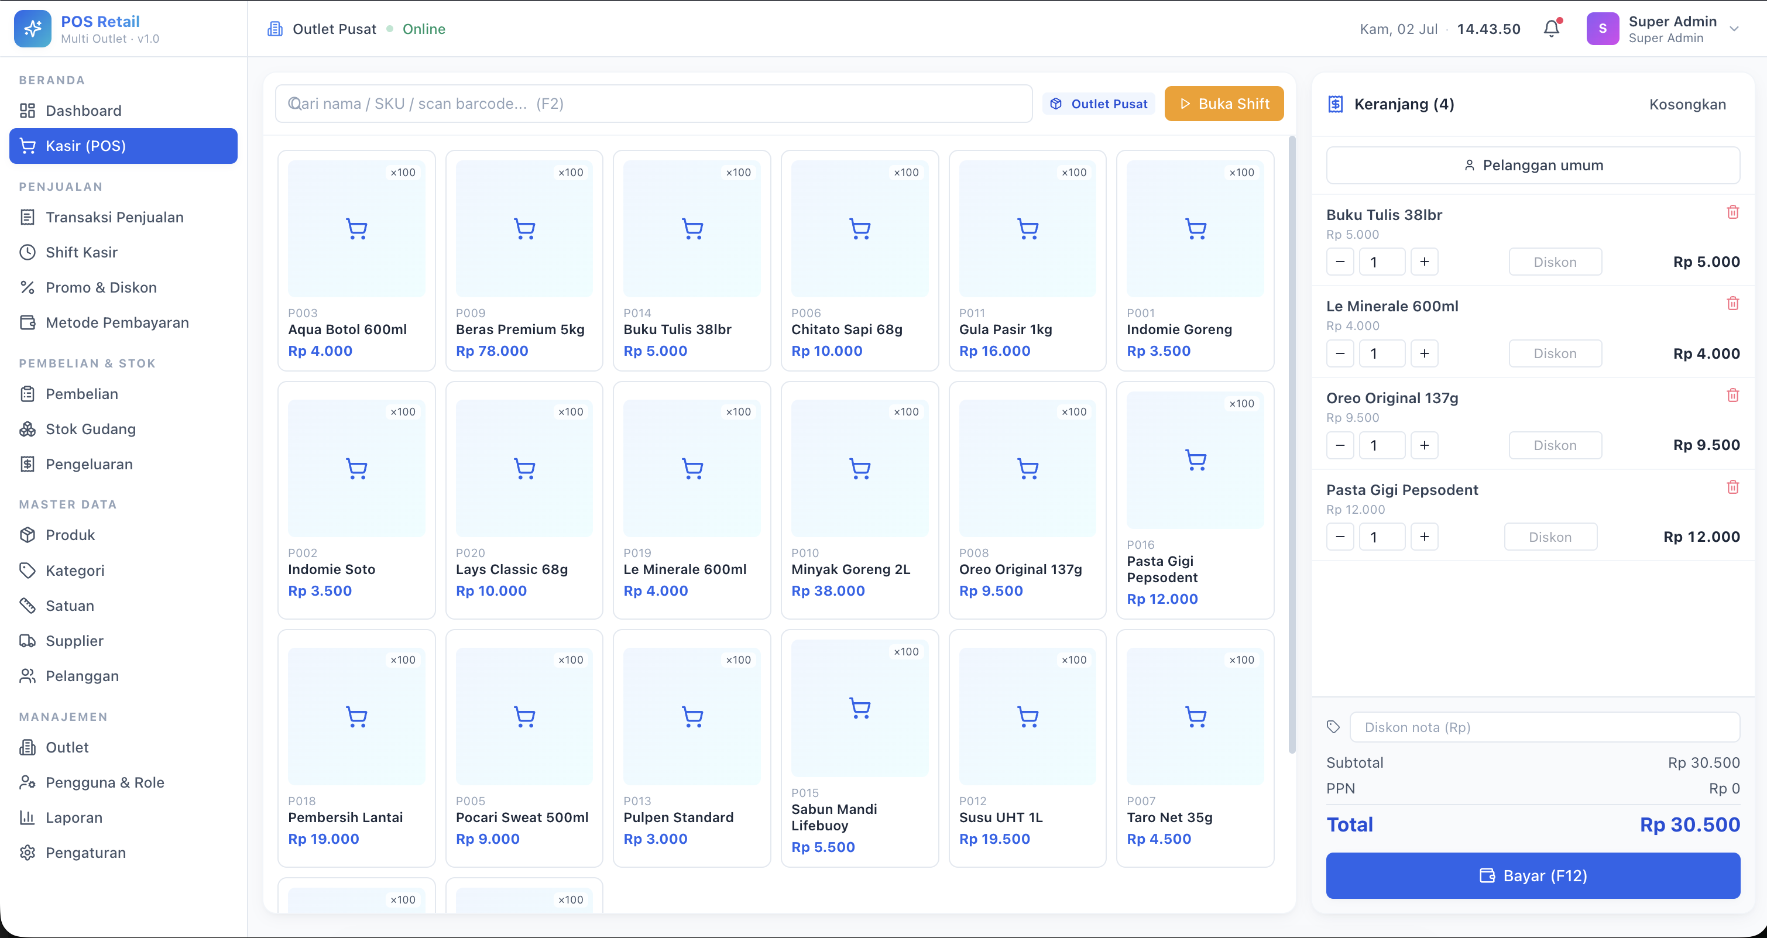The width and height of the screenshot is (1767, 938).
Task: Delete Buku Tulis 38lbr from cart
Action: 1732,212
